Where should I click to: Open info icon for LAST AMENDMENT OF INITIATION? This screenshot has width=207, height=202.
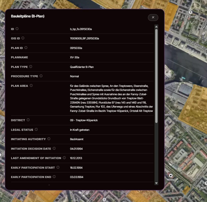[64, 158]
